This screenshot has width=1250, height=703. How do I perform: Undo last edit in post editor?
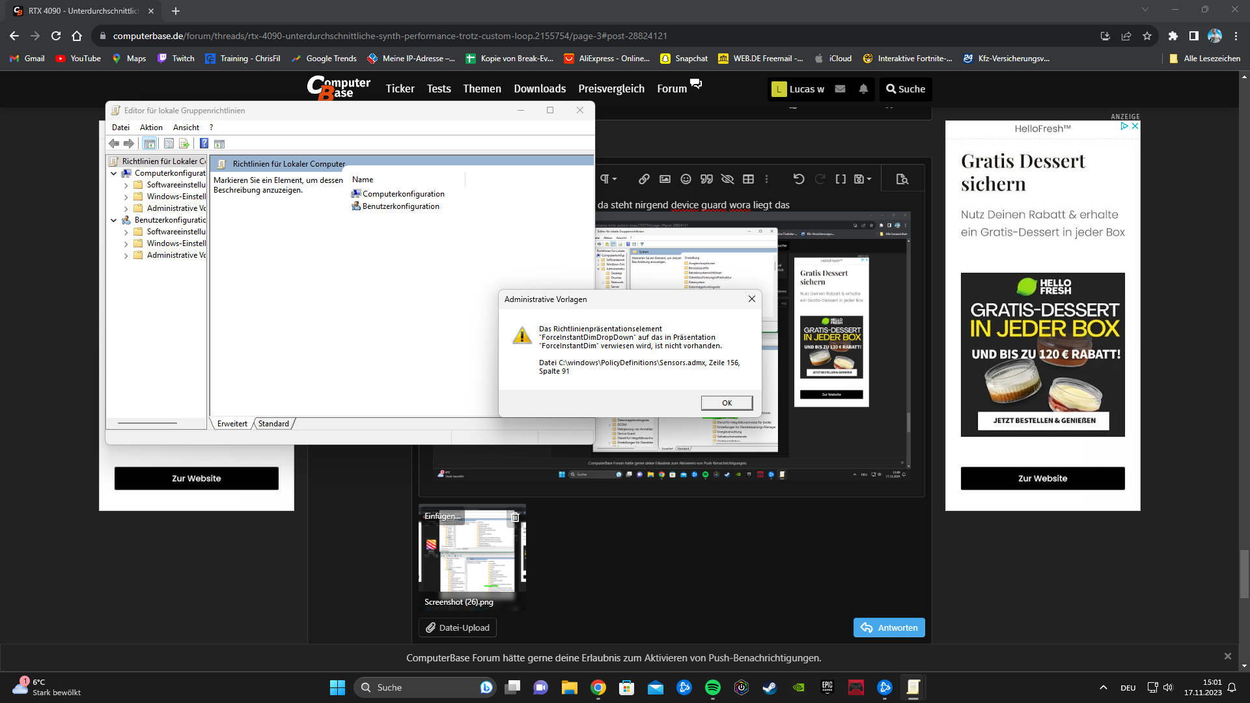[799, 179]
